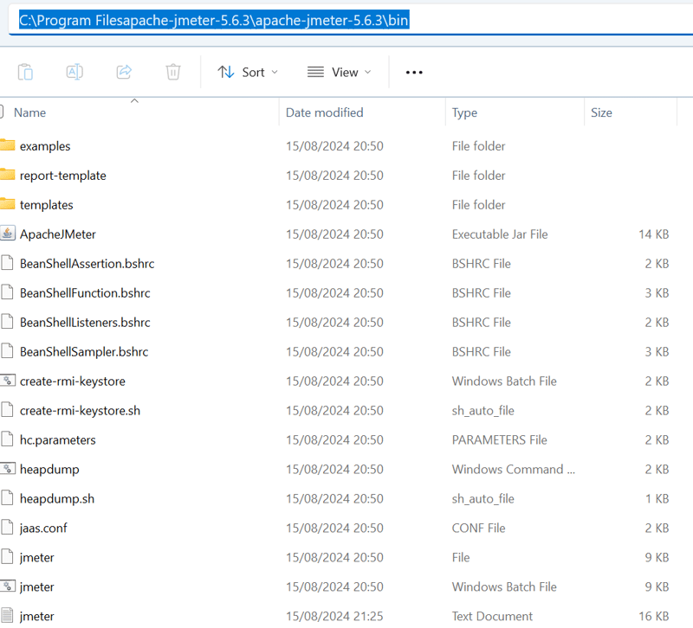This screenshot has height=628, width=693.
Task: Sort by the Type column header
Action: [464, 112]
